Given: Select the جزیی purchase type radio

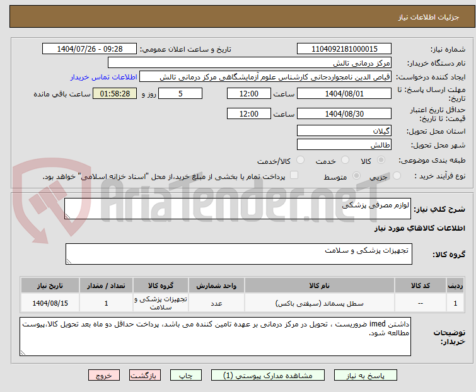Looking at the screenshot, I should click(397, 175).
